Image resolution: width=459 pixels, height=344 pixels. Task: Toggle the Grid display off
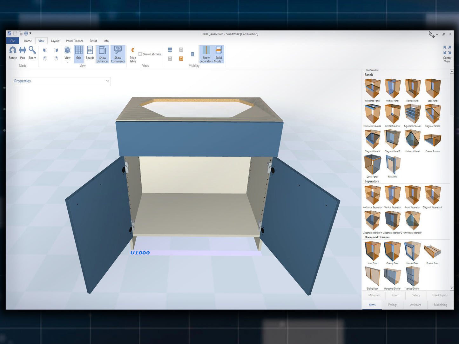coord(79,53)
